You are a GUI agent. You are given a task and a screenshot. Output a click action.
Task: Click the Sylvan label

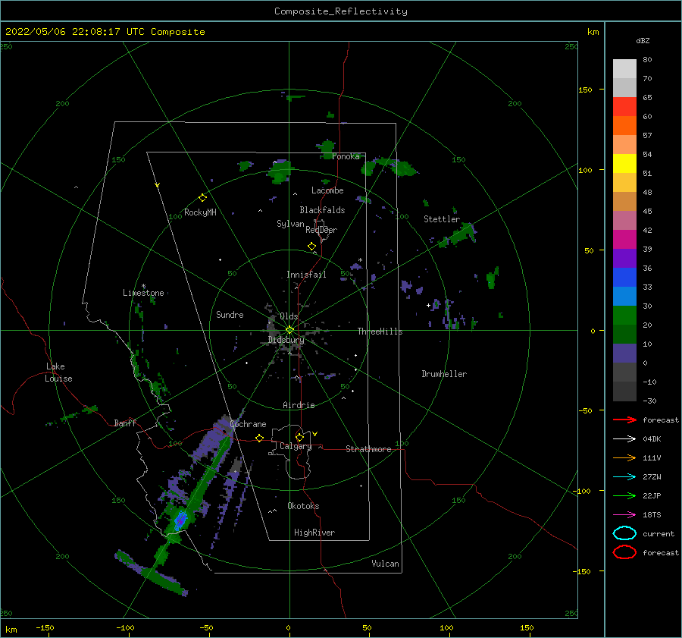tap(290, 224)
